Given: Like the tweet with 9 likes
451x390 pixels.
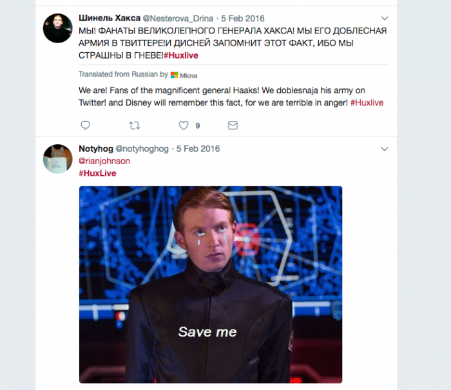Looking at the screenshot, I should click(184, 125).
